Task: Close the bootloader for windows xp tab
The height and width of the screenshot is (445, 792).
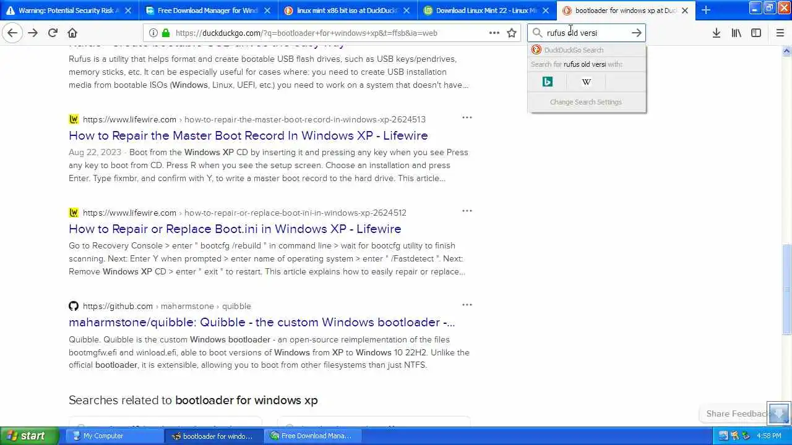Action: pyautogui.click(x=685, y=11)
